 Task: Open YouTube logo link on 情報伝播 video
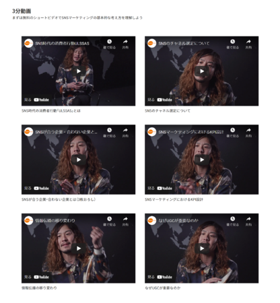coord(41,277)
